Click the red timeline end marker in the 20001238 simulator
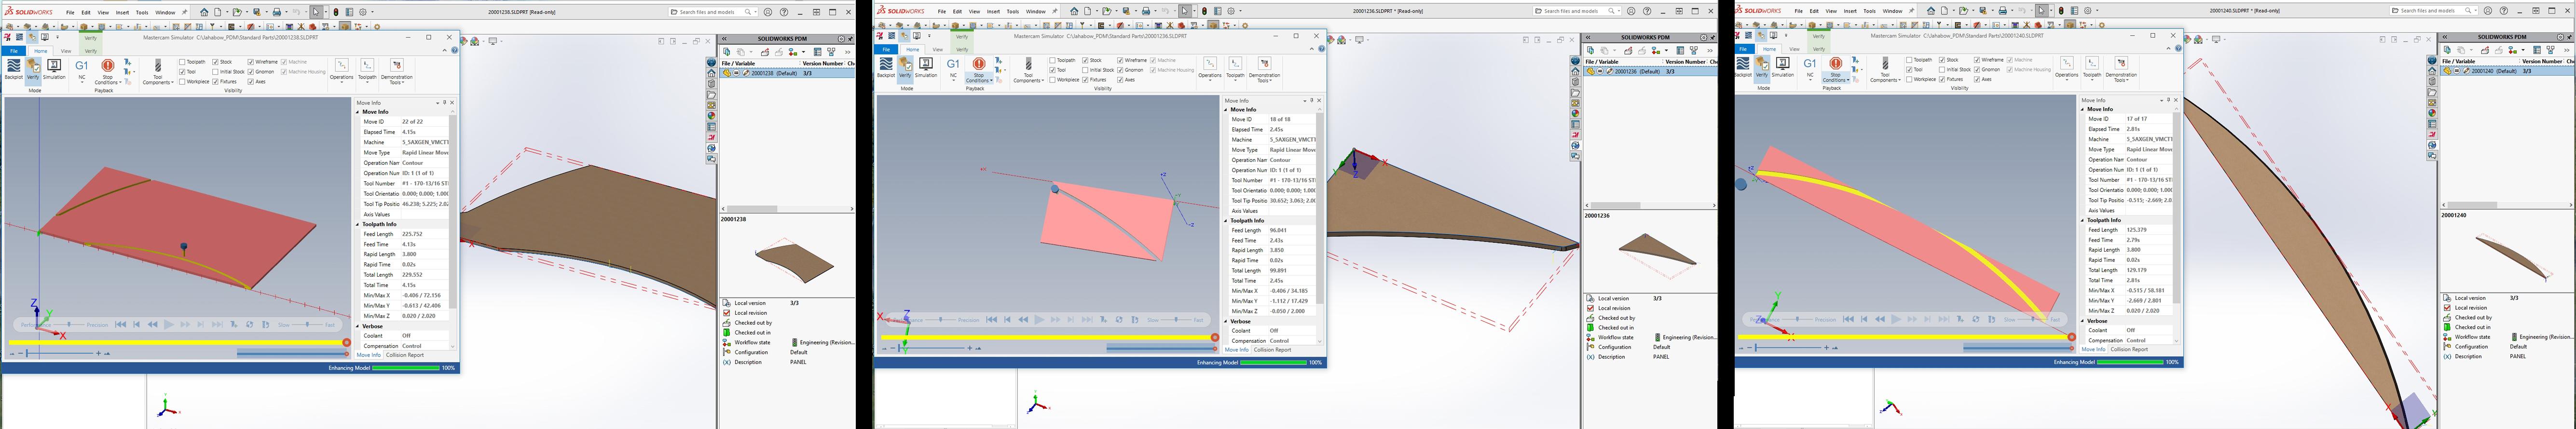 pos(347,343)
